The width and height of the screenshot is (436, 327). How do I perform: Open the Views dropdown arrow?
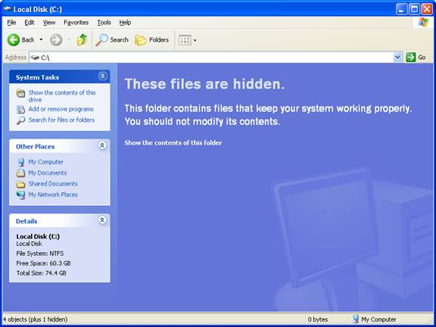[x=195, y=41]
